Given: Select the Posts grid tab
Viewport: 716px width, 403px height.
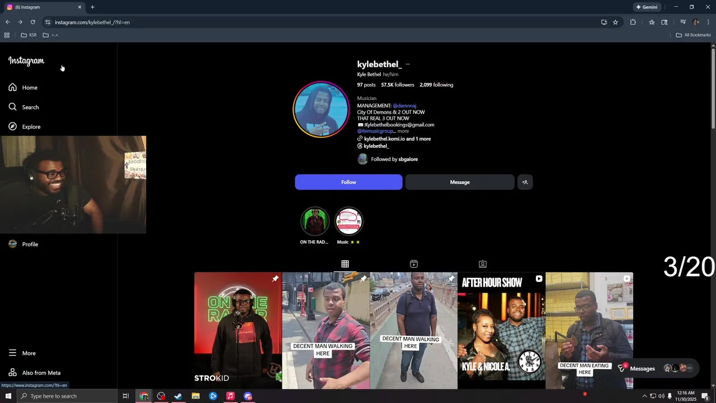Looking at the screenshot, I should point(345,264).
